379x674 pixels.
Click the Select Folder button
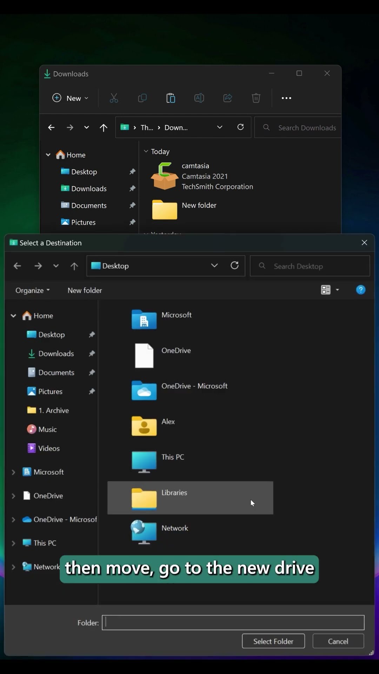click(273, 641)
